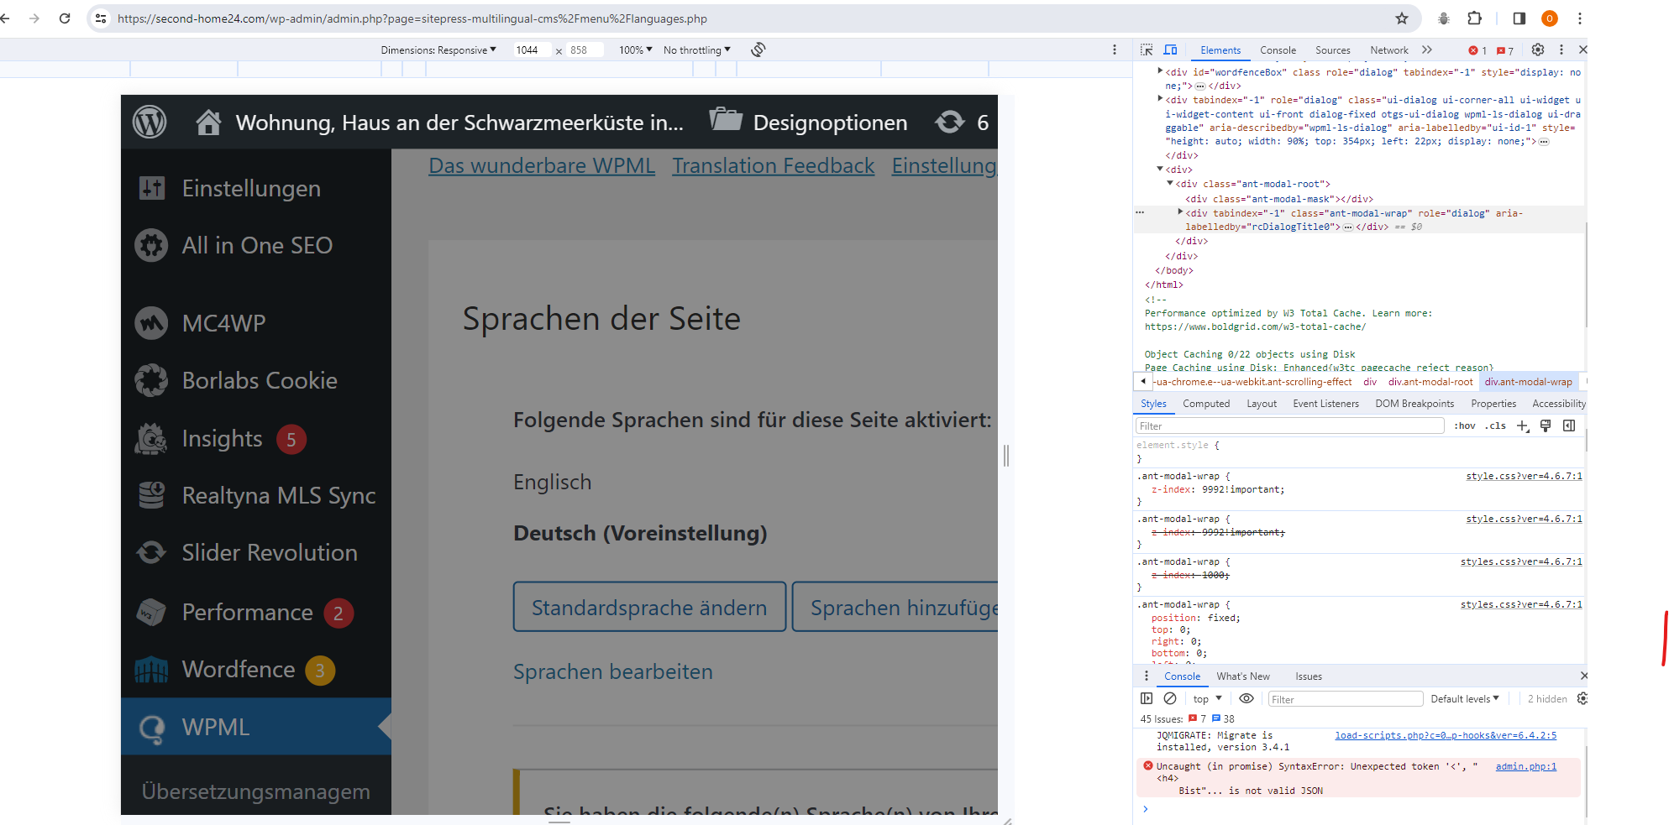1669x825 pixels.
Task: Click the red error count badge in DevTools
Action: click(1477, 50)
